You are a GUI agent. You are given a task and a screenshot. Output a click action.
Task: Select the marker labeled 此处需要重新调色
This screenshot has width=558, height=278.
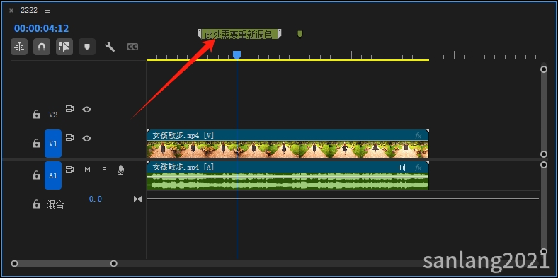tap(239, 34)
